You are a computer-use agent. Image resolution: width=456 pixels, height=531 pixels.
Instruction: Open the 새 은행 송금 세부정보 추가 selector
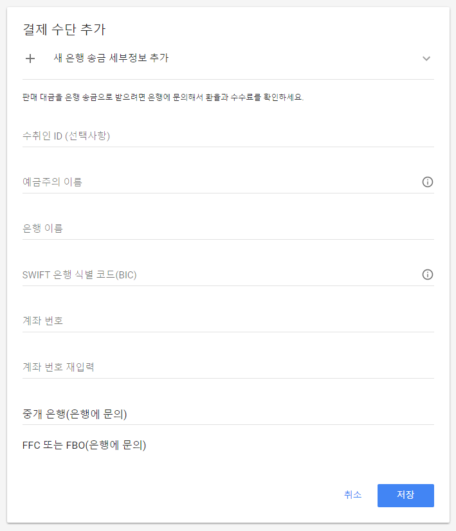tap(228, 59)
